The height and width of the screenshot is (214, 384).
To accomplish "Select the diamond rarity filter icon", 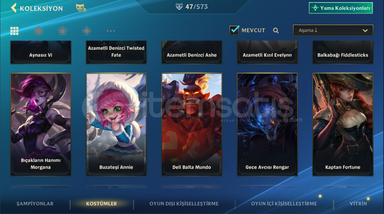I will pos(87,31).
